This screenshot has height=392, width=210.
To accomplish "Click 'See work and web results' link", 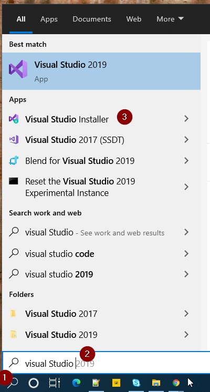I will [122, 233].
